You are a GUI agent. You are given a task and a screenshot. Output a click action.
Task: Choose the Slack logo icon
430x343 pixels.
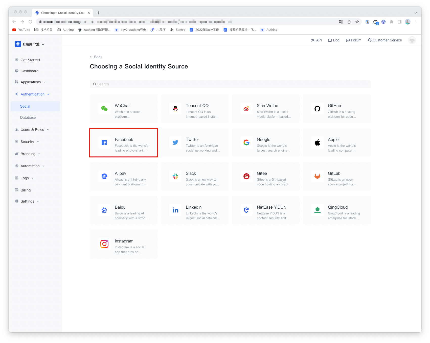click(175, 177)
